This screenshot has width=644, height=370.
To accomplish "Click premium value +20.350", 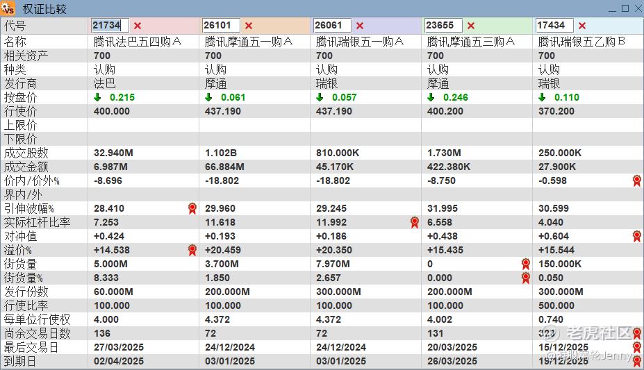I will click(x=334, y=250).
